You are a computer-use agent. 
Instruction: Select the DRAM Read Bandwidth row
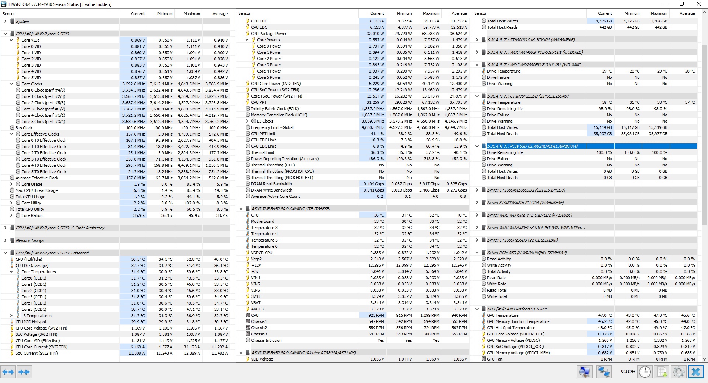(353, 184)
